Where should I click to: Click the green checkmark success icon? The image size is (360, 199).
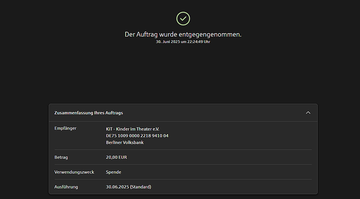coord(183,18)
